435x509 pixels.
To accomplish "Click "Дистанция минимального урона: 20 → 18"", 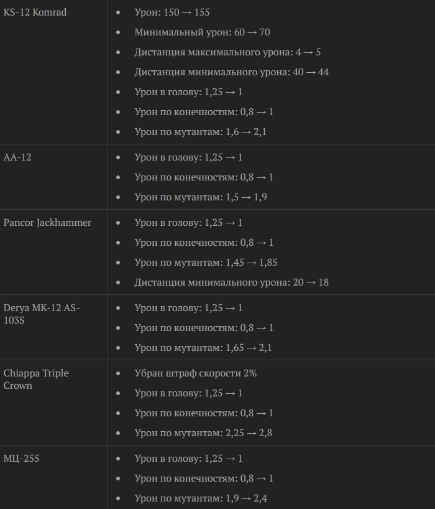I will pyautogui.click(x=231, y=283).
